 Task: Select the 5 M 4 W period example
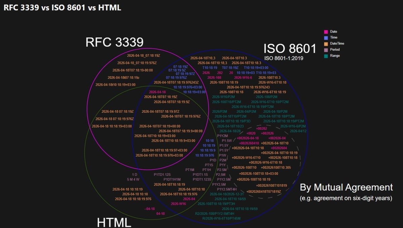(133, 180)
